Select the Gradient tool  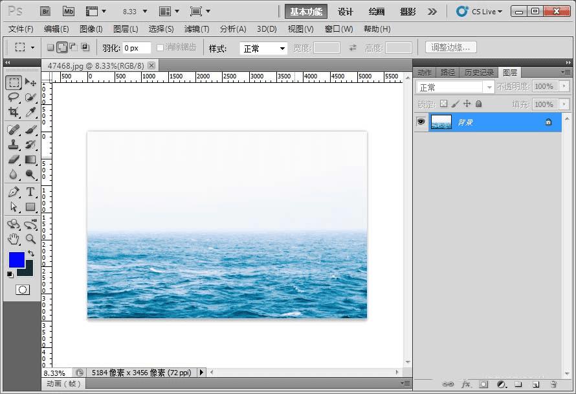coord(30,159)
